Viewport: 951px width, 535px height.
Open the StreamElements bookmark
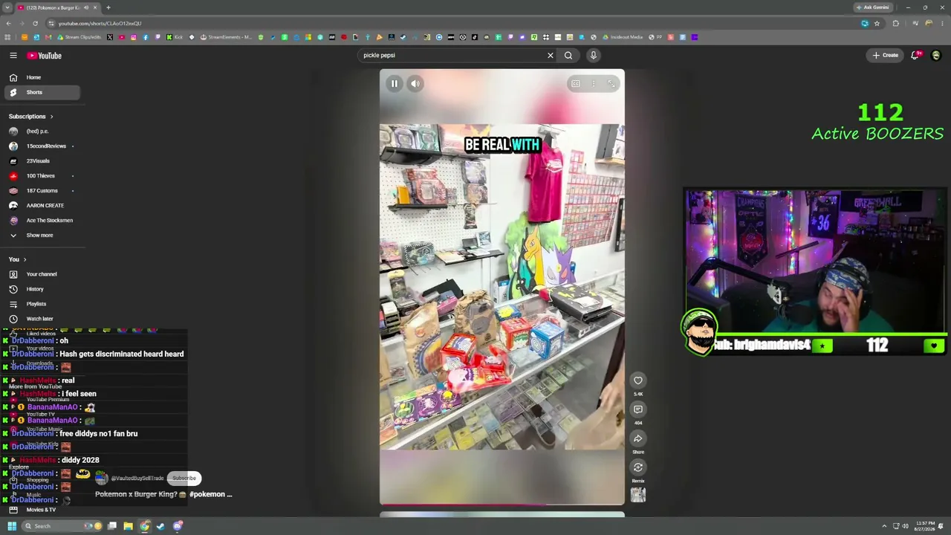pyautogui.click(x=227, y=37)
